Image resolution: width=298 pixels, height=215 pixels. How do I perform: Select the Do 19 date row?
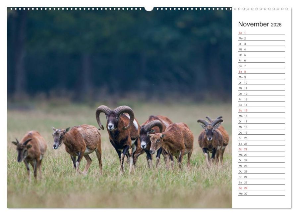coord(262,132)
